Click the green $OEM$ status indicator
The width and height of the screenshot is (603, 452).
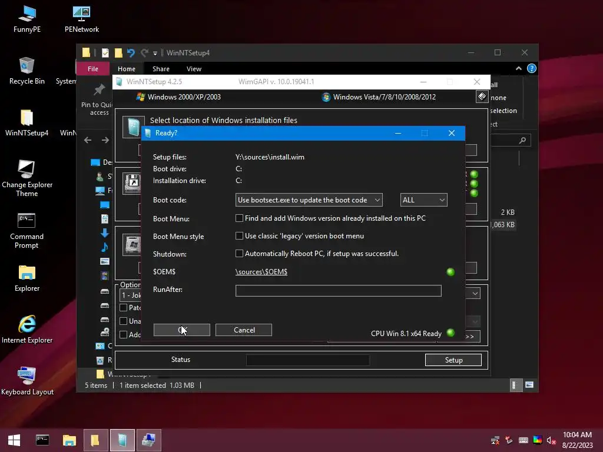(450, 272)
